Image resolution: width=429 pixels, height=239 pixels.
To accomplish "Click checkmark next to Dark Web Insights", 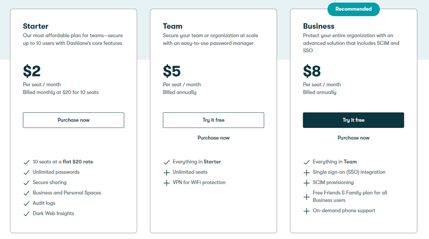I will 26,214.
